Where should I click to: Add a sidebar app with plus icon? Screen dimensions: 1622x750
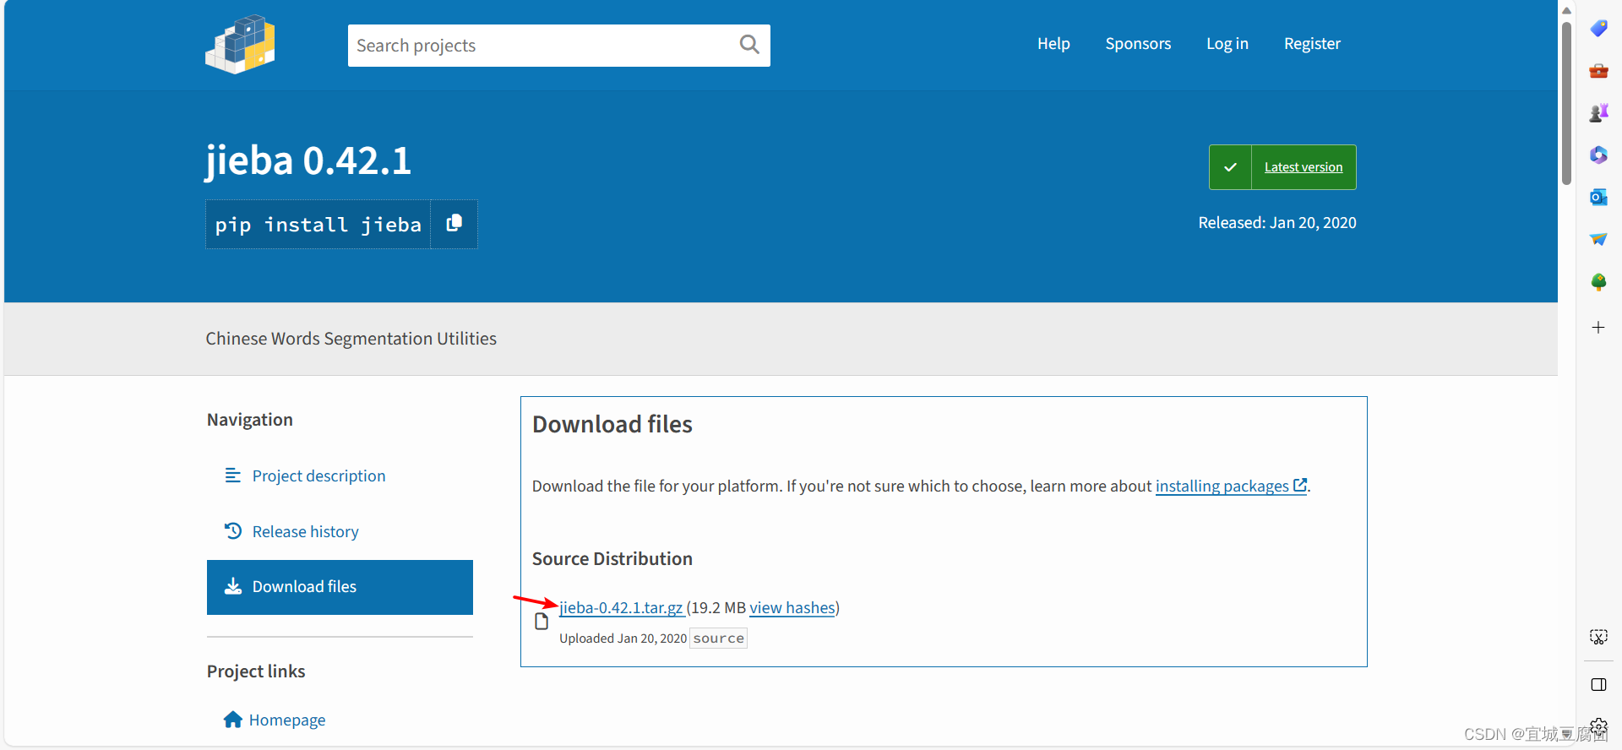click(x=1598, y=328)
